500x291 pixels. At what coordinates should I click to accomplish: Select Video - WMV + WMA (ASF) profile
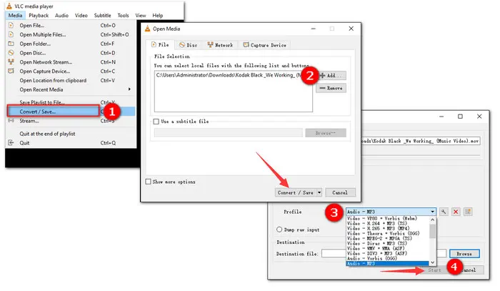[388, 248]
